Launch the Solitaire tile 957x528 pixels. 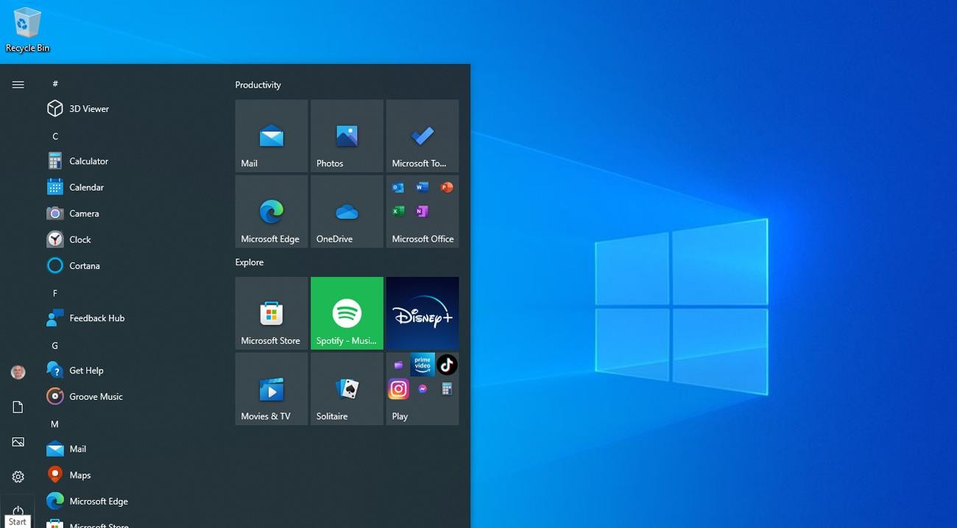pyautogui.click(x=347, y=389)
